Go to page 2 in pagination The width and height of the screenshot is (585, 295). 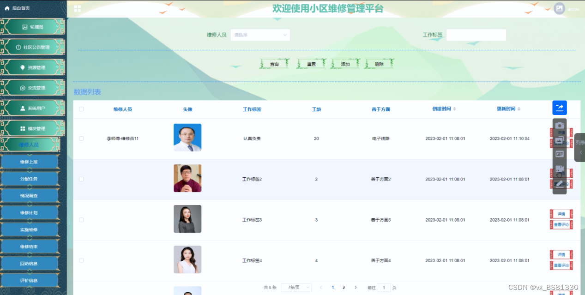point(344,287)
